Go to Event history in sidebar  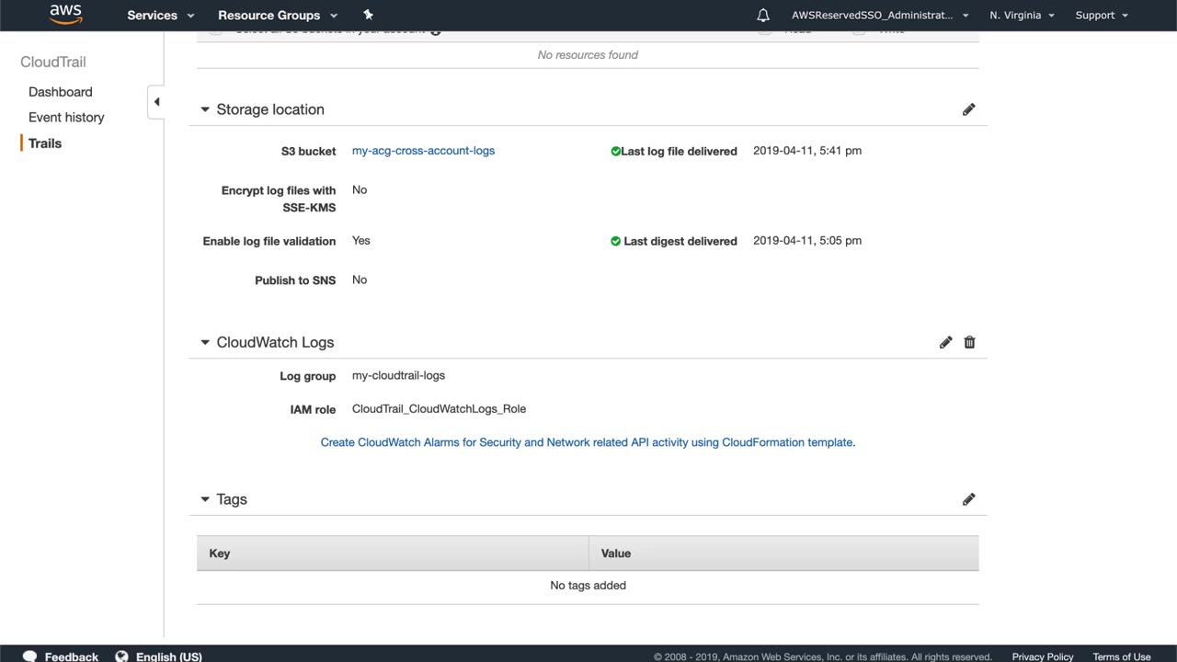click(66, 118)
